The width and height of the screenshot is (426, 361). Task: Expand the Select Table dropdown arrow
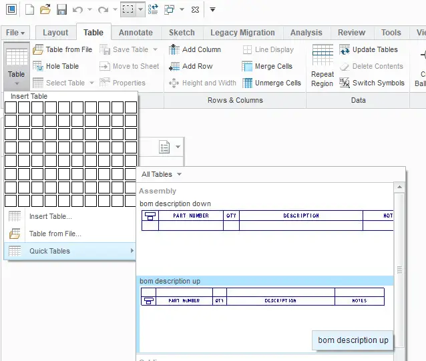(92, 83)
